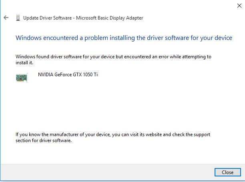Click the 'Windows found driver software' message

[x=113, y=59]
